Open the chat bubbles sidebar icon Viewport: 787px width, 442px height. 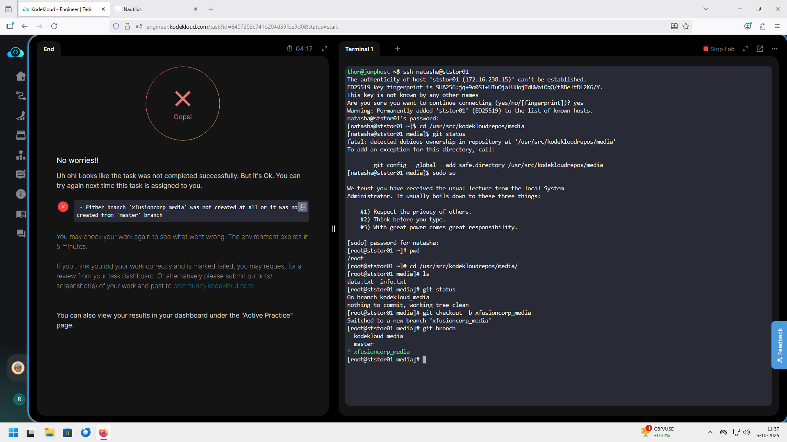pos(20,234)
